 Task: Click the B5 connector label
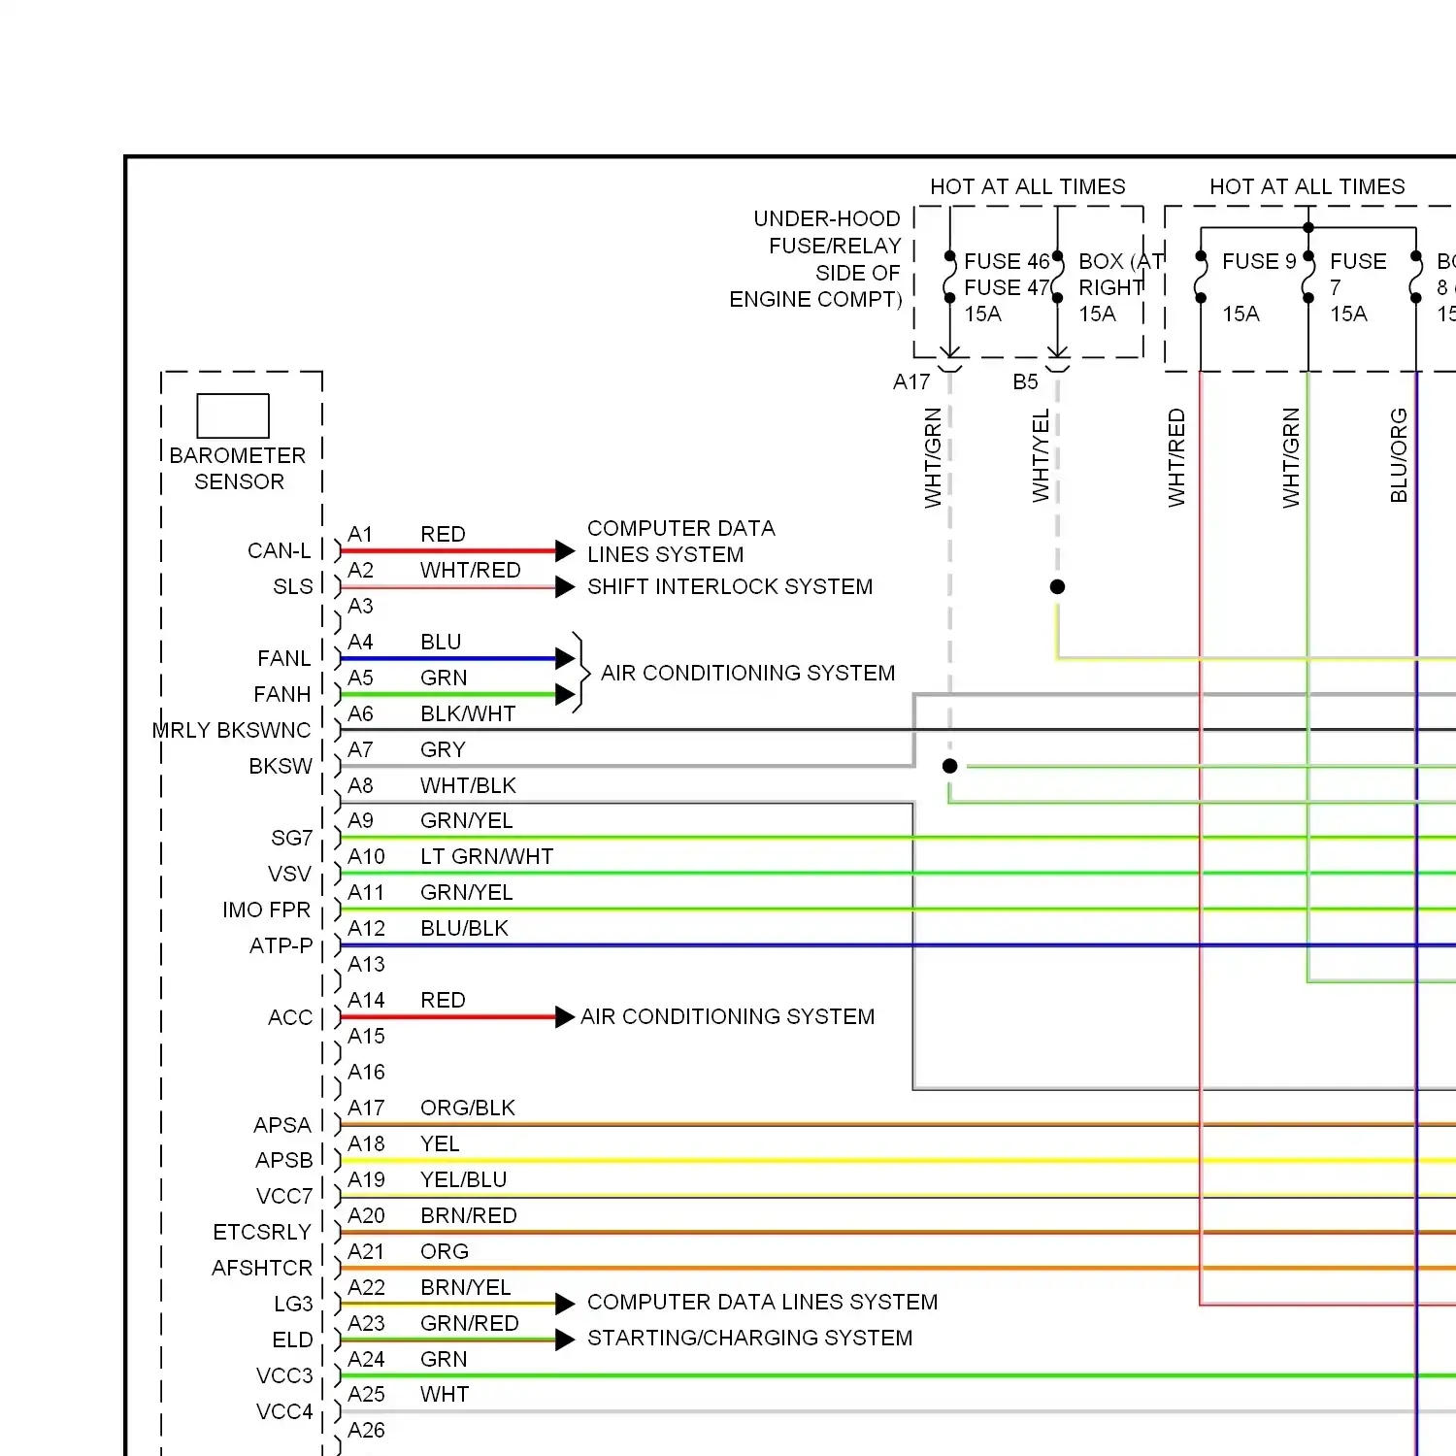coord(1025,382)
